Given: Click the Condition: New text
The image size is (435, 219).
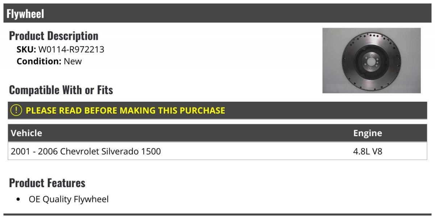Looking at the screenshot, I should pos(49,61).
